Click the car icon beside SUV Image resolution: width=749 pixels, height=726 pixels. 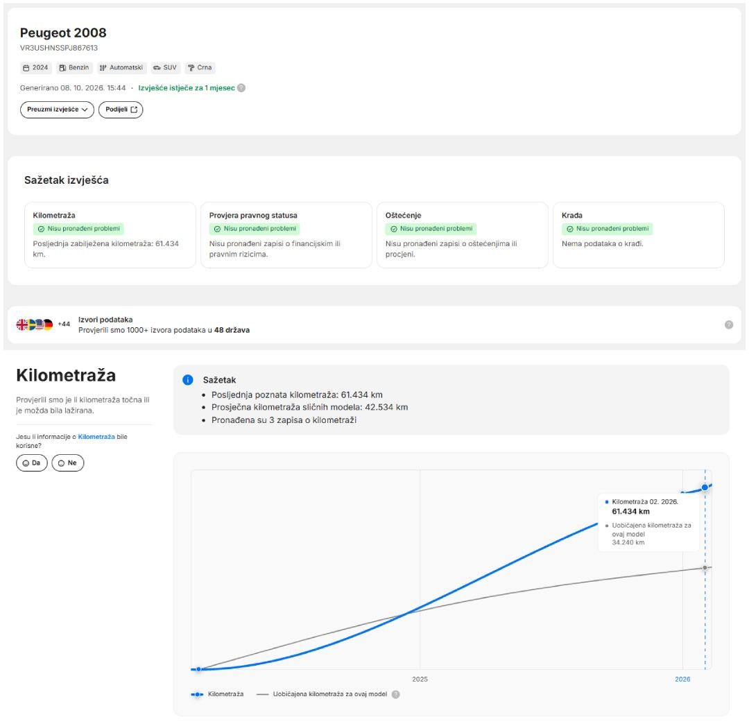click(x=157, y=68)
